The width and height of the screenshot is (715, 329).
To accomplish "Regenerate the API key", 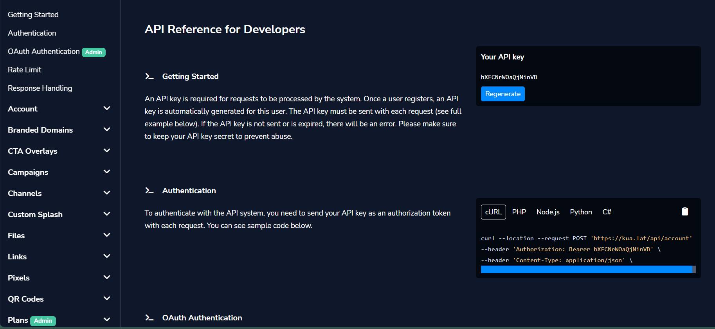I will [502, 94].
